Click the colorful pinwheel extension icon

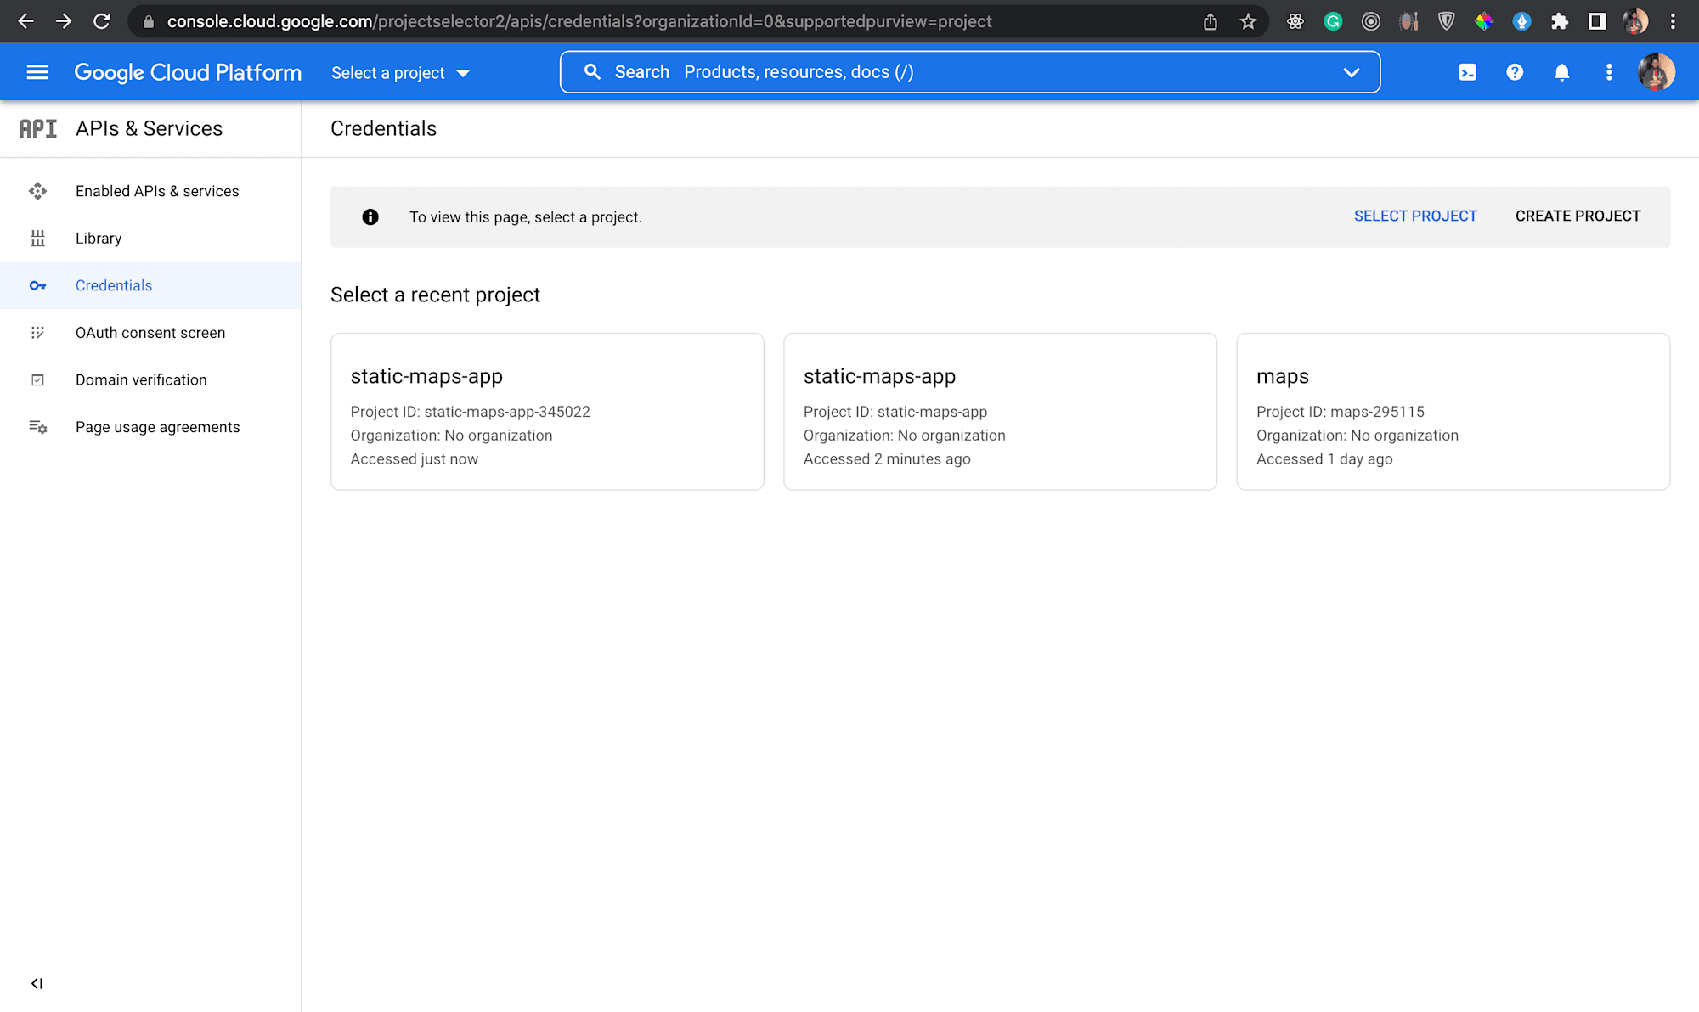pos(1484,21)
